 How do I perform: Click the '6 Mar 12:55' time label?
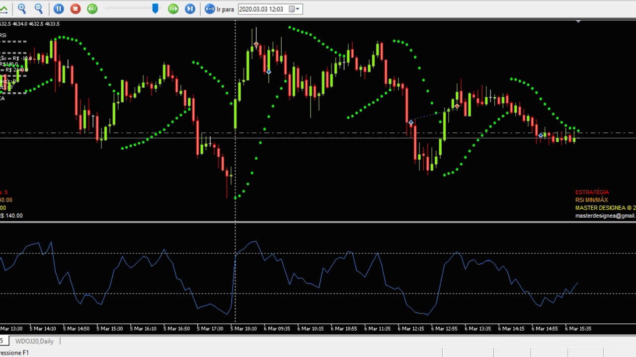pyautogui.click(x=444, y=328)
